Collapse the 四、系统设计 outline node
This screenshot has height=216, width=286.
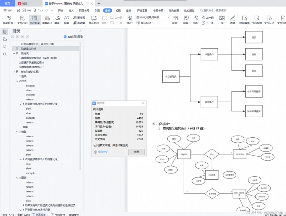coord(14,53)
